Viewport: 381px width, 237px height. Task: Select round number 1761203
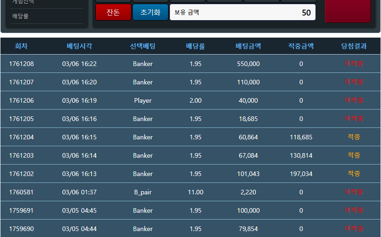tap(22, 155)
